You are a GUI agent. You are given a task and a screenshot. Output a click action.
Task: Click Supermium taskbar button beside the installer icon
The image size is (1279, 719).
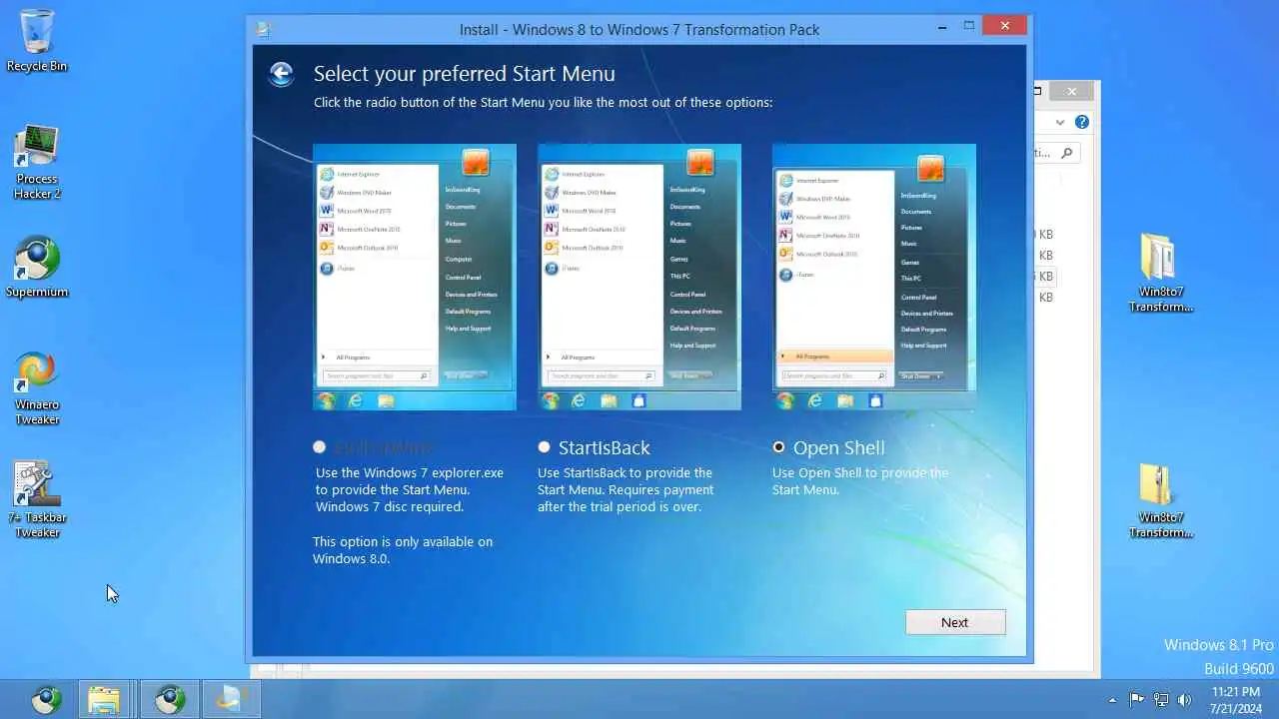click(170, 700)
